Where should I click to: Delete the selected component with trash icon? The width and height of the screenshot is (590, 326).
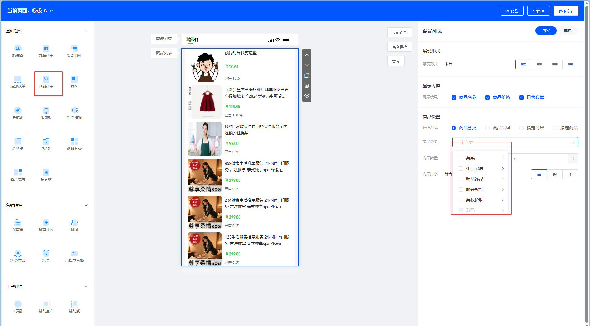click(x=307, y=86)
